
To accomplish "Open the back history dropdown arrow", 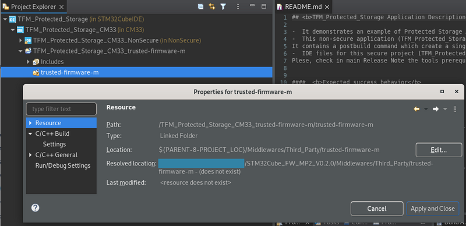I will (426, 109).
